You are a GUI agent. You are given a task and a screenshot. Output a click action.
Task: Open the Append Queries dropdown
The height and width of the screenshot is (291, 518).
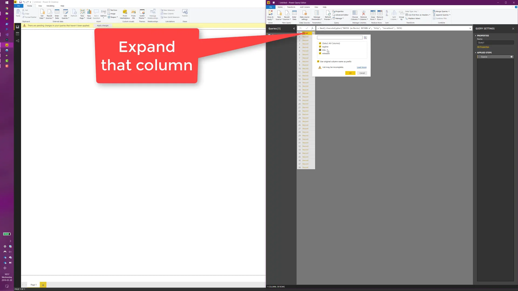pos(442,15)
